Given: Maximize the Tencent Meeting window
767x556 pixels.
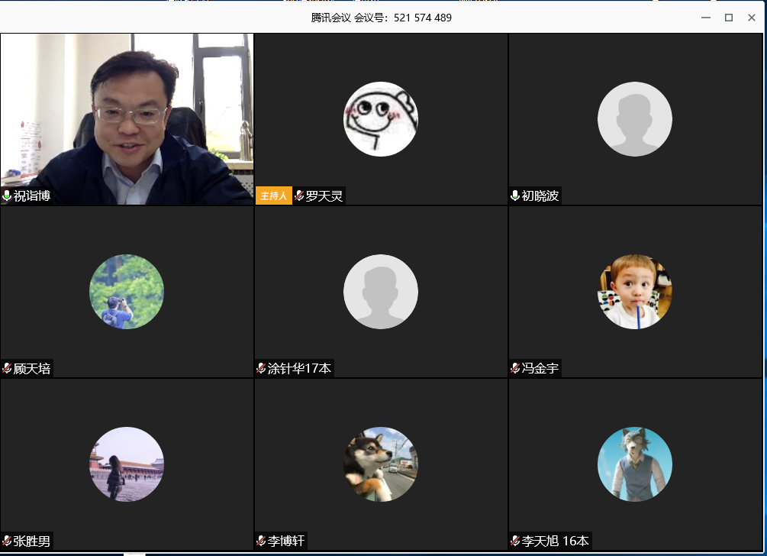Looking at the screenshot, I should (x=729, y=18).
